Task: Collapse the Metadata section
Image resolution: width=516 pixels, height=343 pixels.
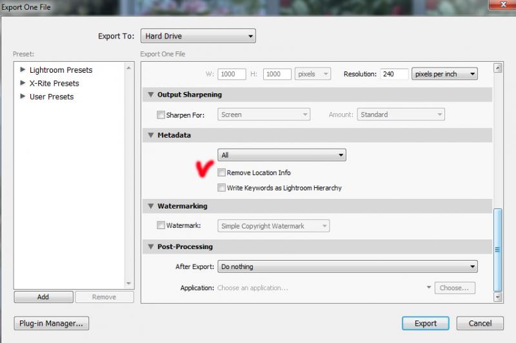Action: click(x=151, y=135)
